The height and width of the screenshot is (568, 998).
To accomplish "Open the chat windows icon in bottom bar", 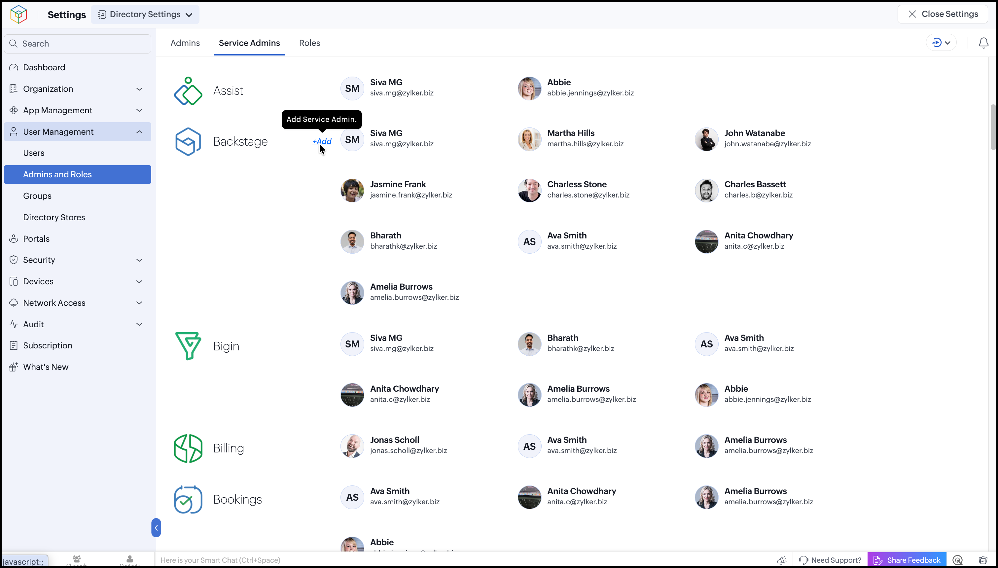I will (983, 560).
